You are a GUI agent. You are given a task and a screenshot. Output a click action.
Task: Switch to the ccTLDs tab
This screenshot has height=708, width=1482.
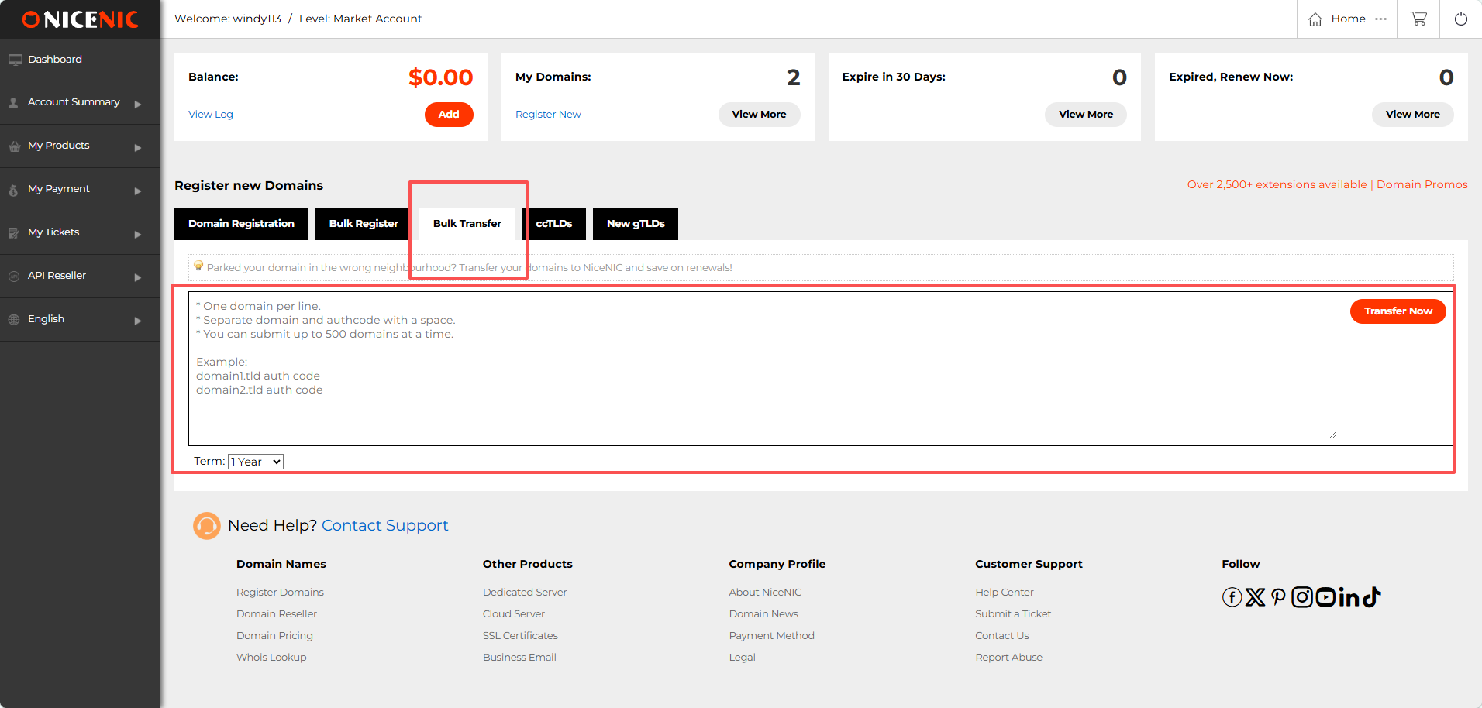554,224
